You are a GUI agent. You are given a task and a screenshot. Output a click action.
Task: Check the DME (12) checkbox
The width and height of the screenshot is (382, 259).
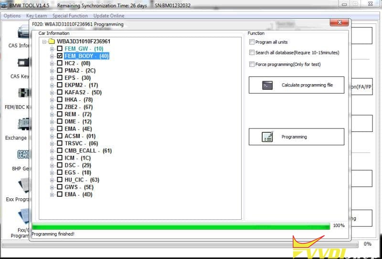[x=60, y=121]
